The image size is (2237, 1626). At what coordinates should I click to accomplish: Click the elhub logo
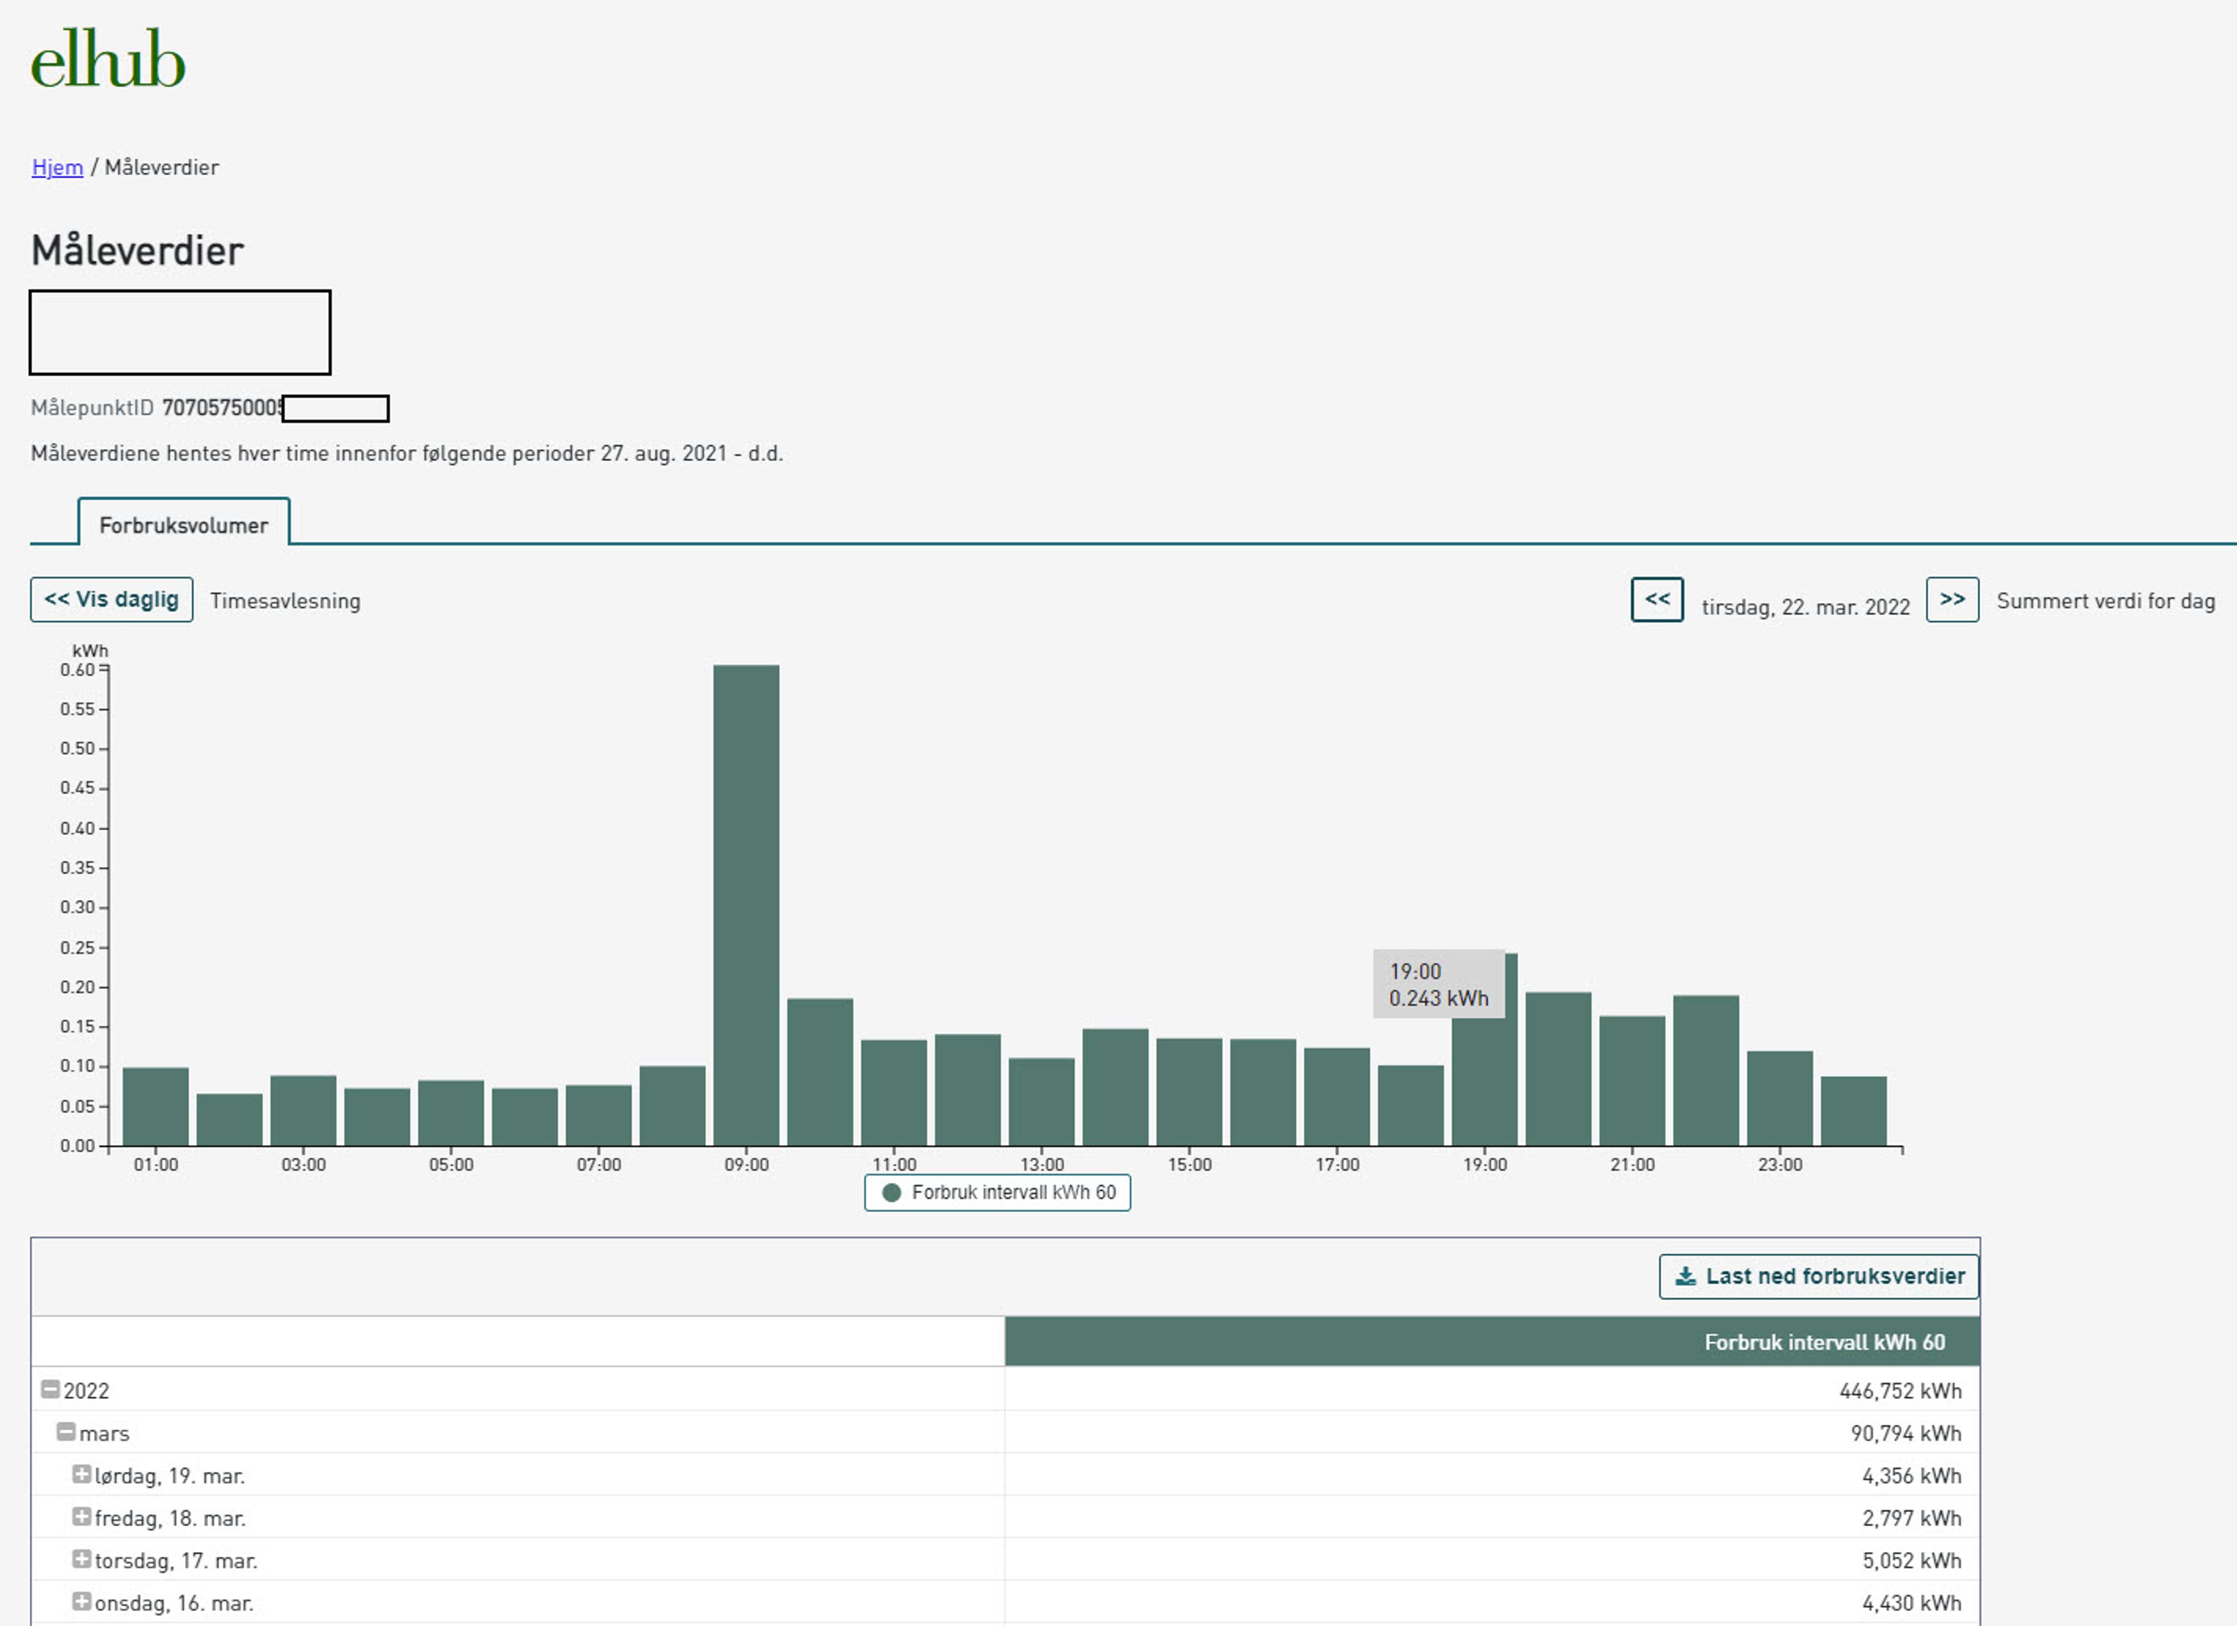tap(108, 60)
